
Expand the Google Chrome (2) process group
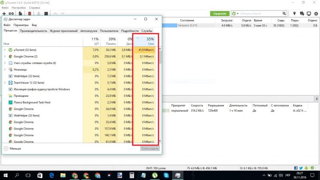[5, 56]
